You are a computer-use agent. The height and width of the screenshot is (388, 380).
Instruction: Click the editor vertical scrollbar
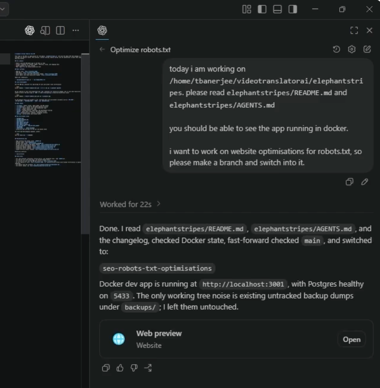click(85, 143)
